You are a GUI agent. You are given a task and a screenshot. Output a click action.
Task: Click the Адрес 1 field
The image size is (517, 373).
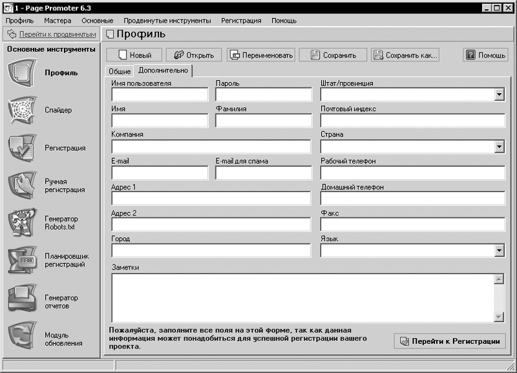(x=211, y=198)
